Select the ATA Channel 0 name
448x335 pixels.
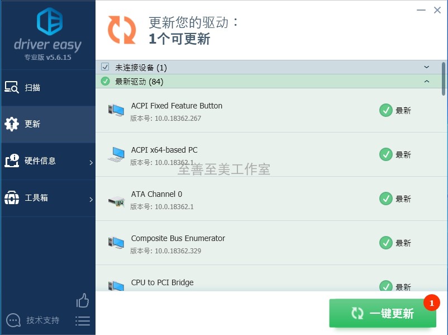tap(156, 194)
